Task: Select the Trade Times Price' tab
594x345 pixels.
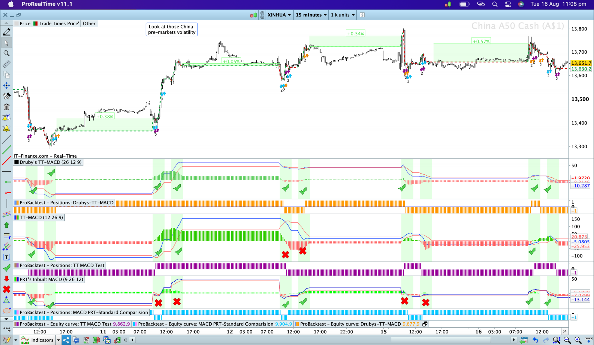Action: tap(56, 24)
